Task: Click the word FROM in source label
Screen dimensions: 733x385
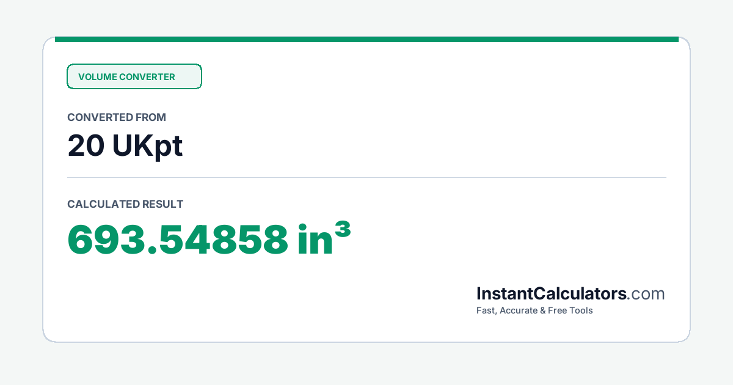Action: (151, 117)
